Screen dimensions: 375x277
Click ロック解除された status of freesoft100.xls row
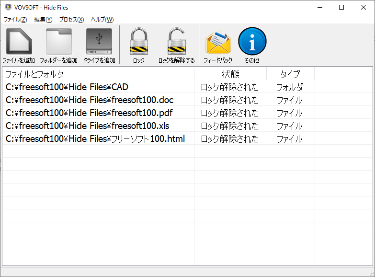229,126
